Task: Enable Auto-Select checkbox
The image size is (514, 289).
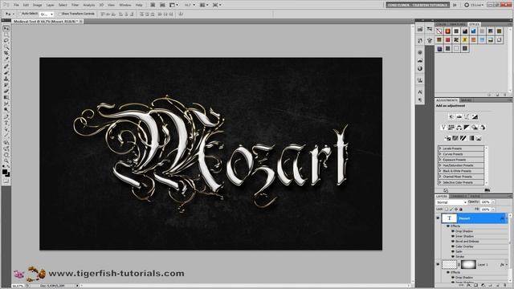Action: click(19, 14)
